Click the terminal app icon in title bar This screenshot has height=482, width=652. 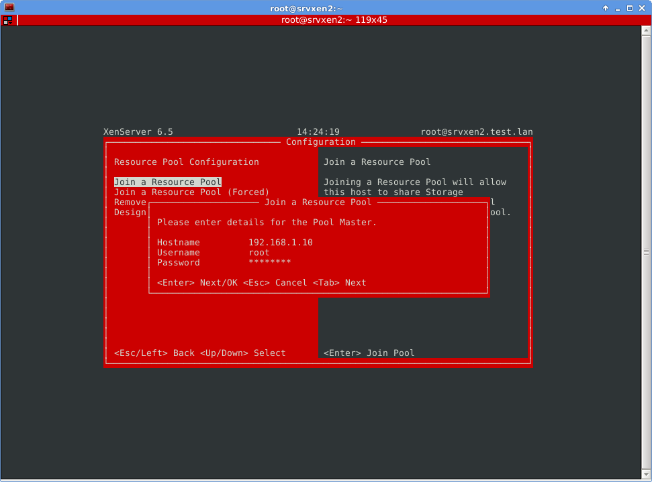point(9,7)
